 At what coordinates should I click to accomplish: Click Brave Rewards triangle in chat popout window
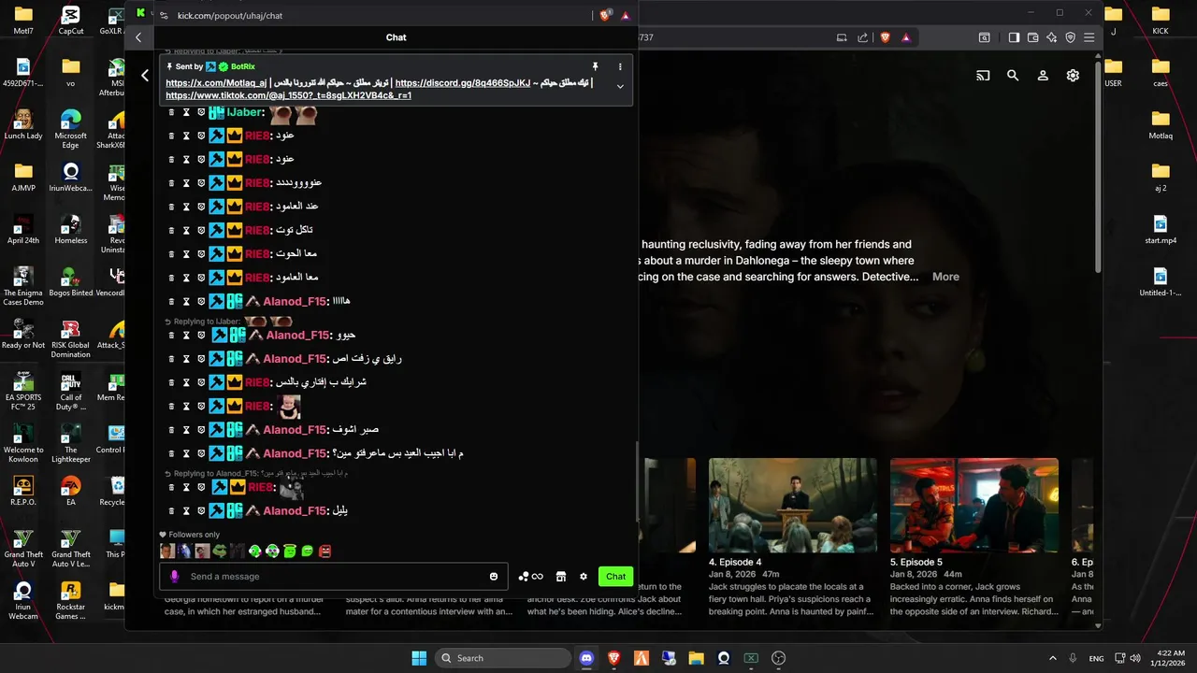coord(625,15)
